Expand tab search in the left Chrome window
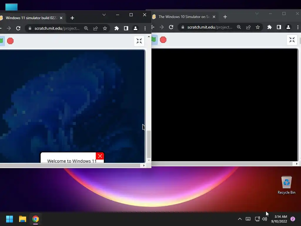This screenshot has width=301, height=226. click(x=104, y=15)
